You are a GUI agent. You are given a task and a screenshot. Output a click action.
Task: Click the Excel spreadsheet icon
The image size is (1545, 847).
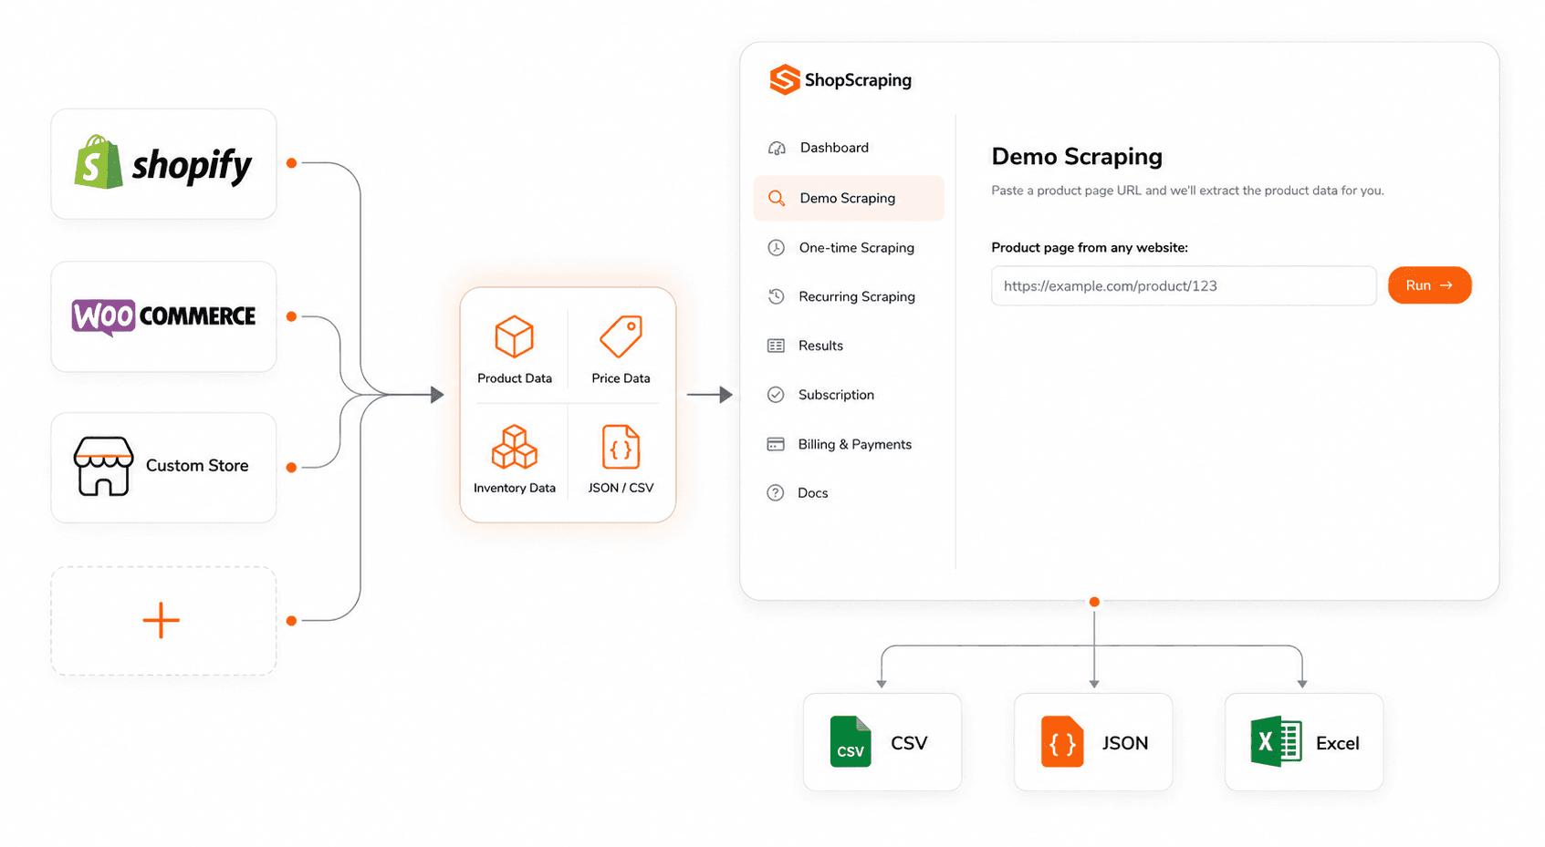point(1276,741)
